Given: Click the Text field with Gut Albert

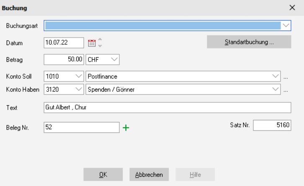Looking at the screenshot, I should click(167, 107).
